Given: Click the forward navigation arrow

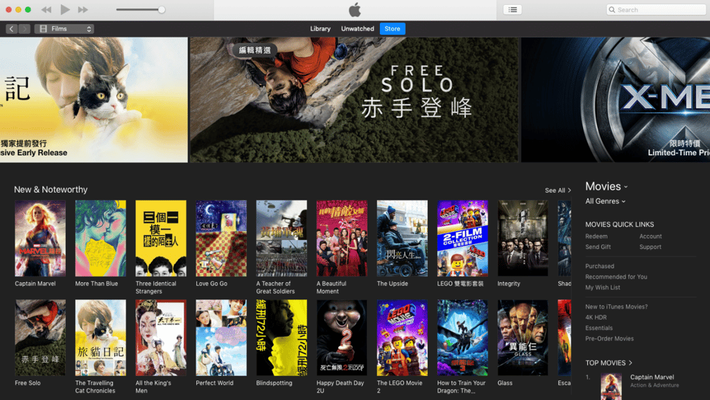Looking at the screenshot, I should pyautogui.click(x=24, y=28).
